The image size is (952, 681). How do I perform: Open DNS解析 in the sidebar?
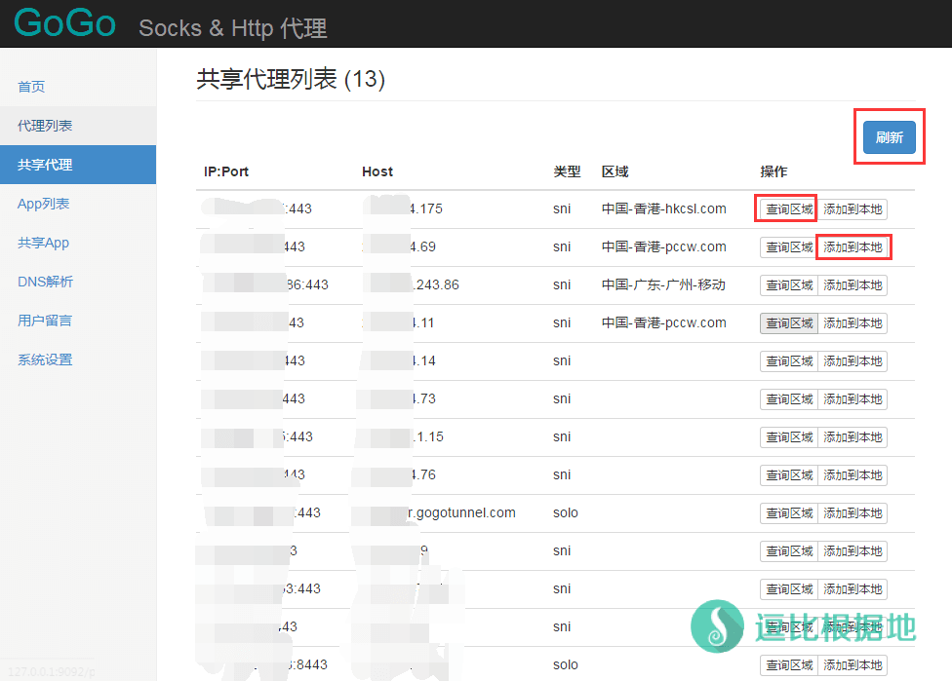tap(46, 282)
